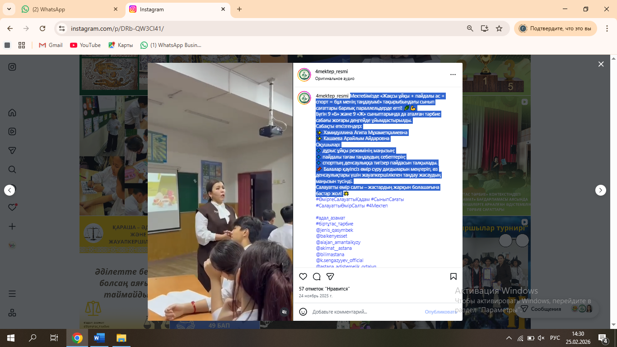Go to previous post arrow
The image size is (617, 347).
[x=9, y=190]
